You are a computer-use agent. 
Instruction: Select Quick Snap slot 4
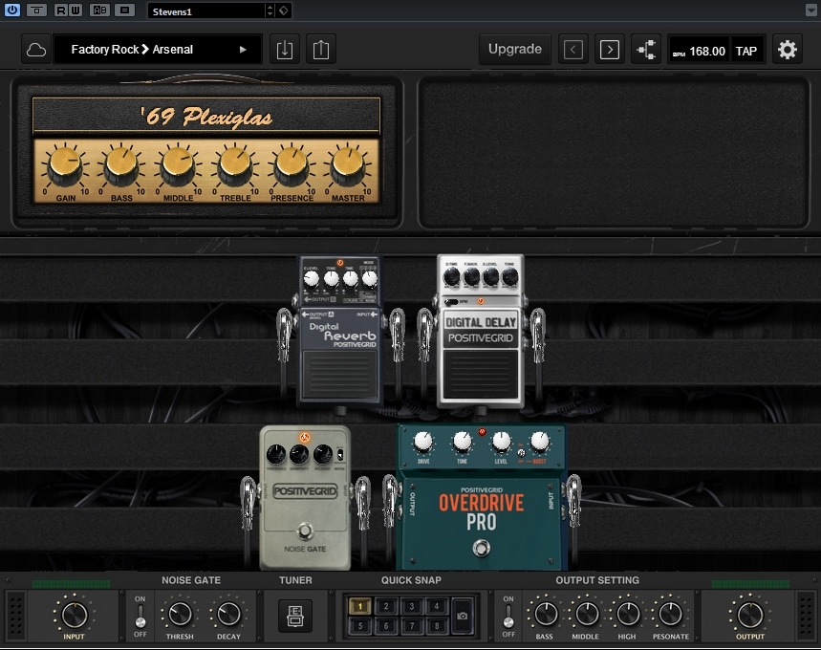[x=437, y=606]
